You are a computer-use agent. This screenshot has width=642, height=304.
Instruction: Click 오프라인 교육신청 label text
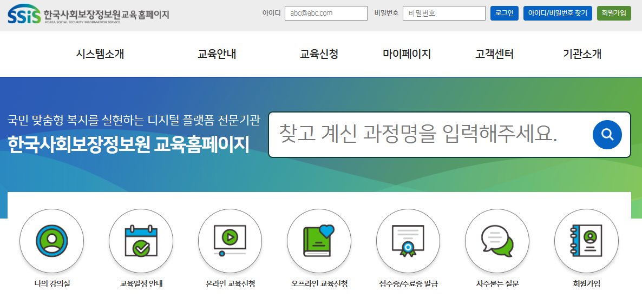pyautogui.click(x=319, y=283)
